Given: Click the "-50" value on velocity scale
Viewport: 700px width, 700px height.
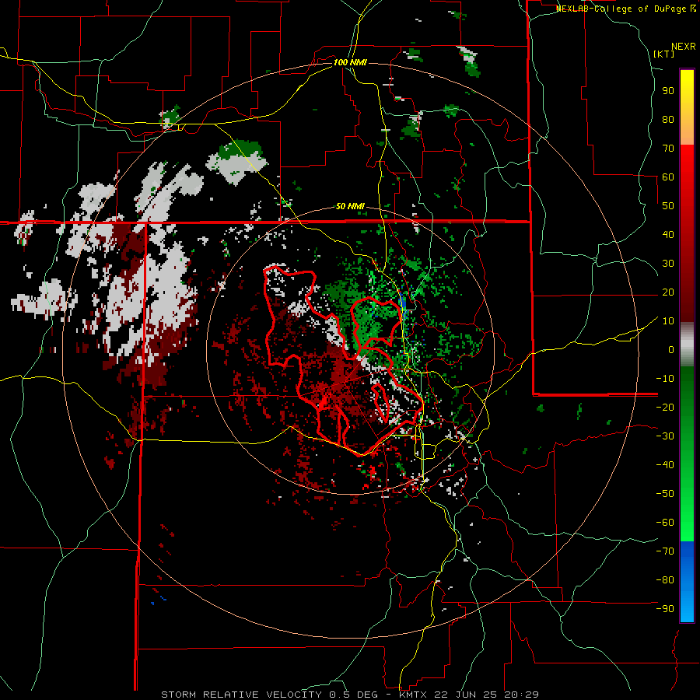Looking at the screenshot, I should click(x=665, y=494).
